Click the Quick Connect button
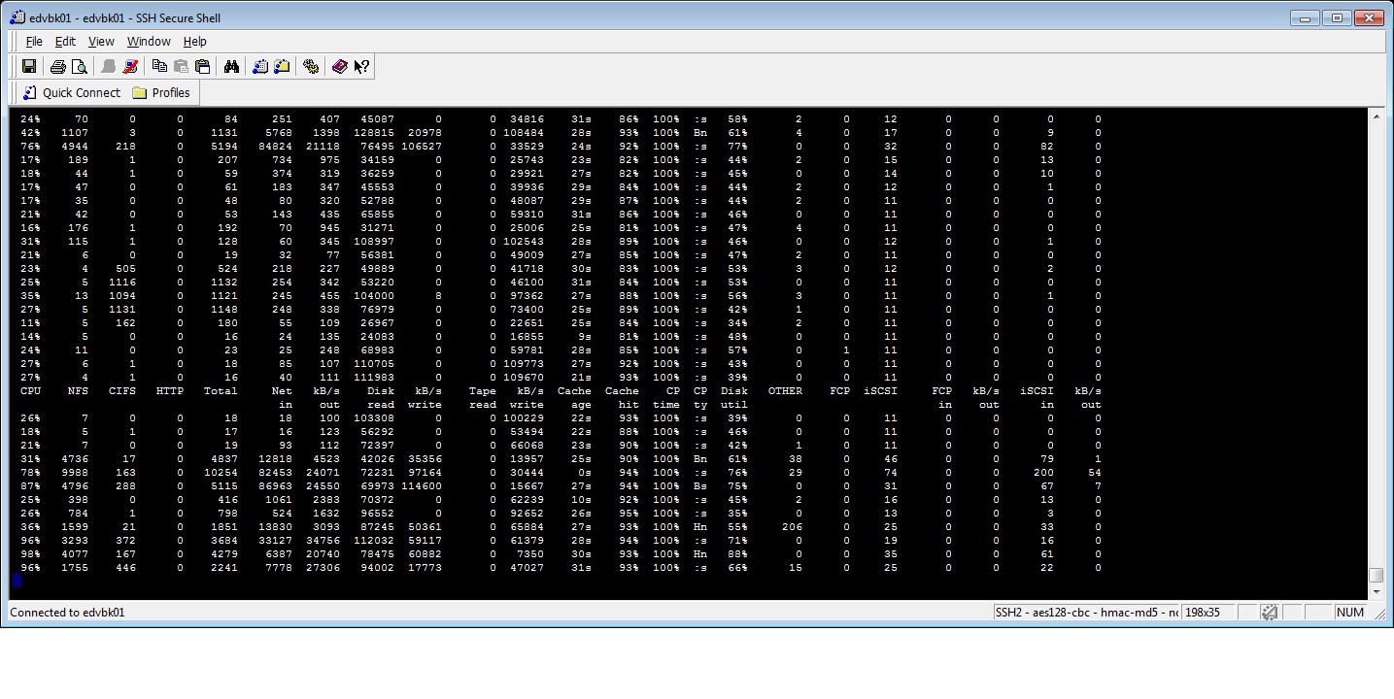Screen dimensions: 1394x699 (x=71, y=93)
